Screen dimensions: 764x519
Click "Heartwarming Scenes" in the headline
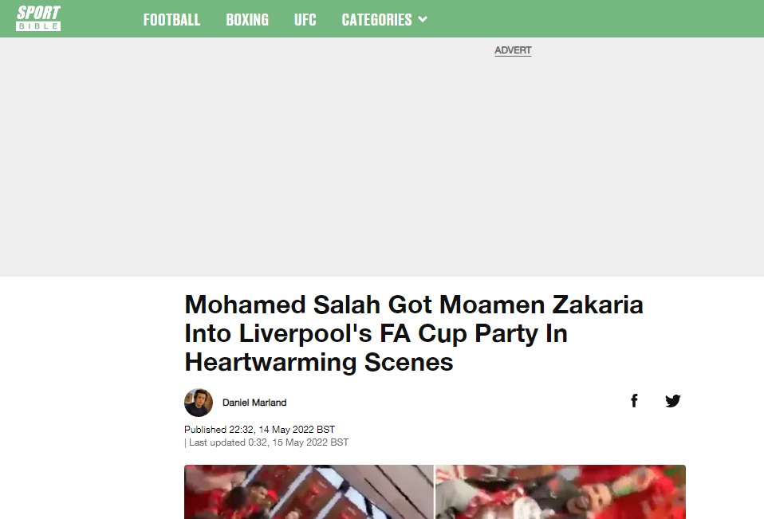click(319, 362)
